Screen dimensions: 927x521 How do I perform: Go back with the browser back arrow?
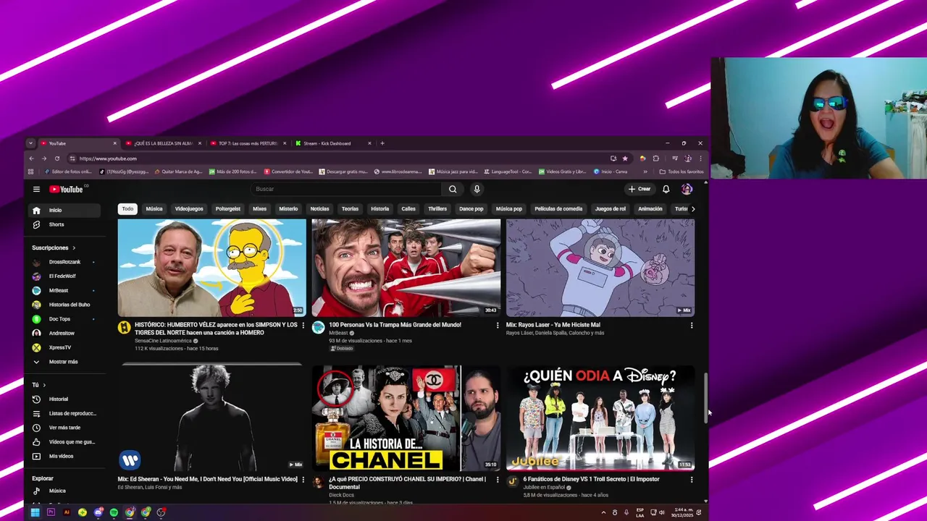click(x=31, y=158)
